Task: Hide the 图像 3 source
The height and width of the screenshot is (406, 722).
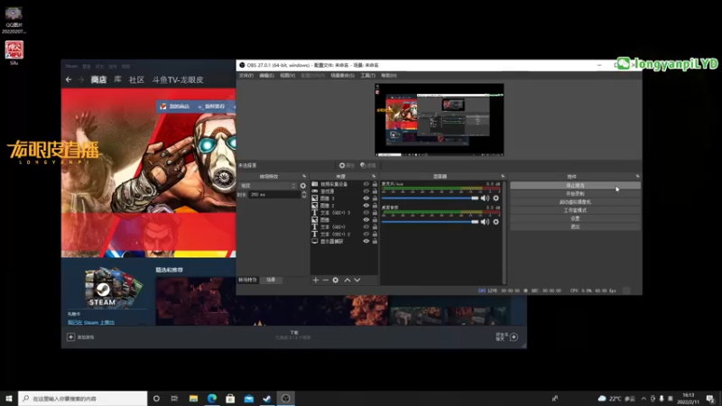Action: 366,198
